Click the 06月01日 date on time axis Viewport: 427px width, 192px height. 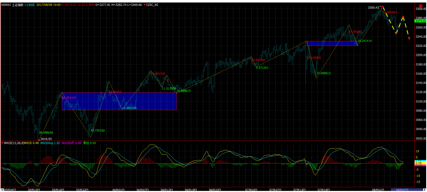(x=118, y=190)
